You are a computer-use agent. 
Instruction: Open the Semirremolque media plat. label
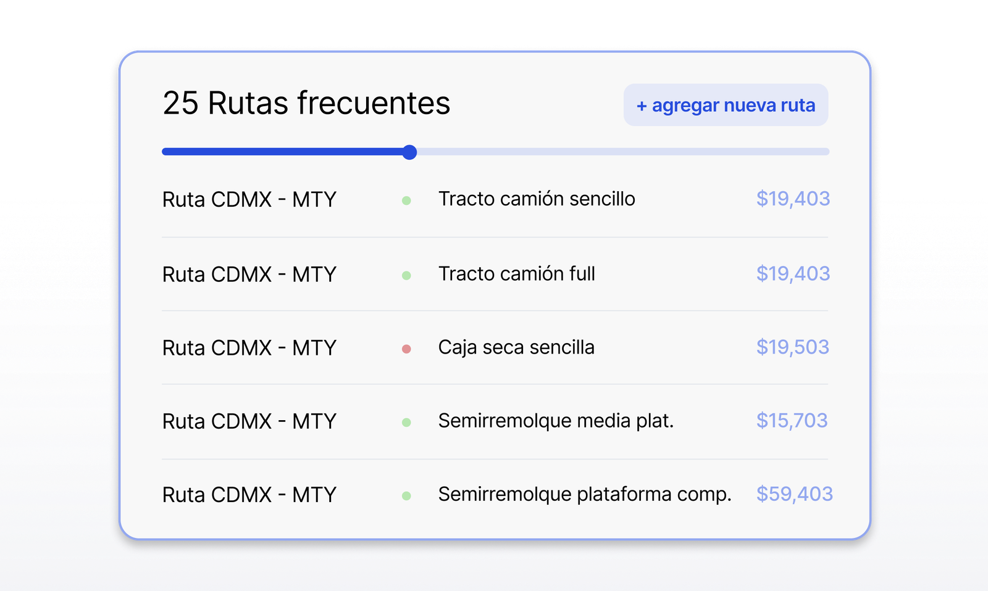coord(556,421)
